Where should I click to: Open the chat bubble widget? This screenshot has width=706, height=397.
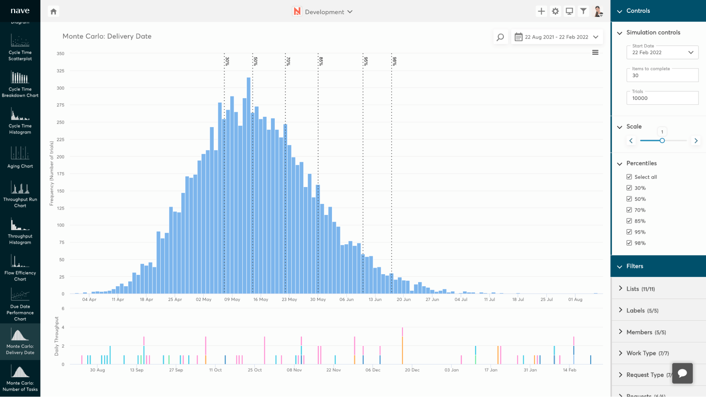[682, 373]
